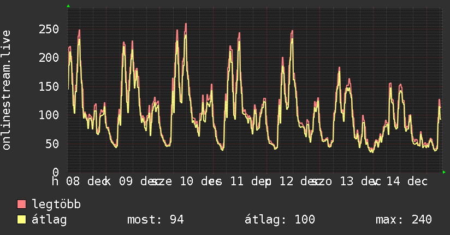Click the y-axis label 200

49,58
